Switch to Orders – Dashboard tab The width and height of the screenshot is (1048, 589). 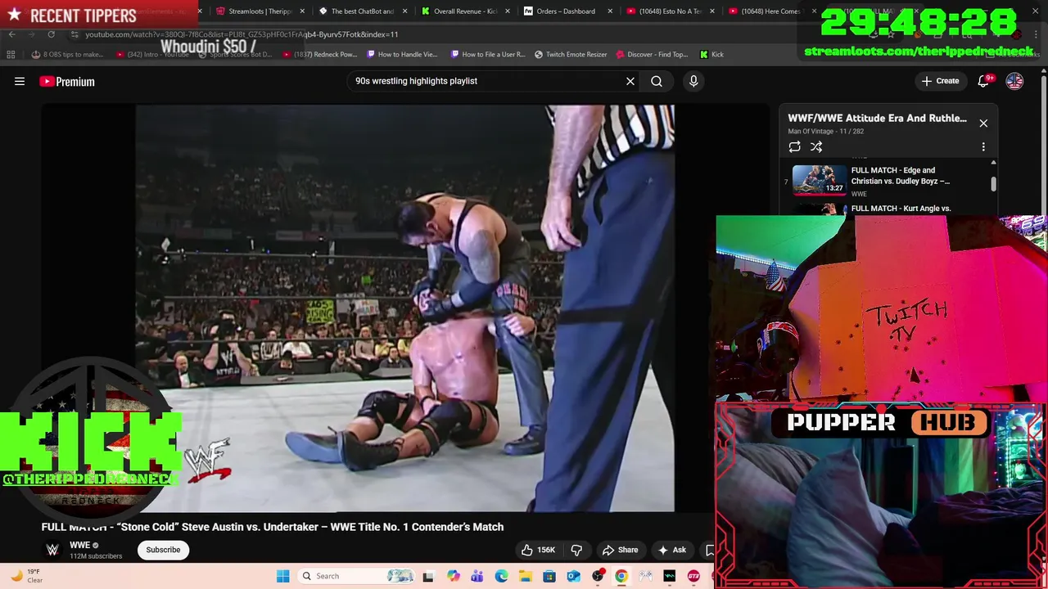(x=566, y=11)
